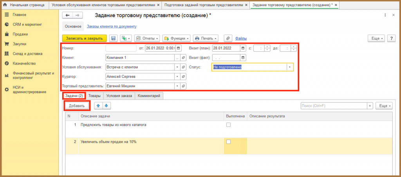The image size is (401, 177).
Task: Select the Основное section tab
Action: 73,26
